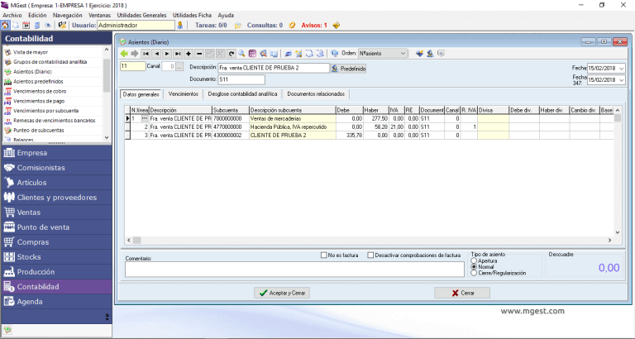Screen dimensions: 635x339
Task: Click the grid horizontal scrollbar thumb
Action: click(137, 240)
